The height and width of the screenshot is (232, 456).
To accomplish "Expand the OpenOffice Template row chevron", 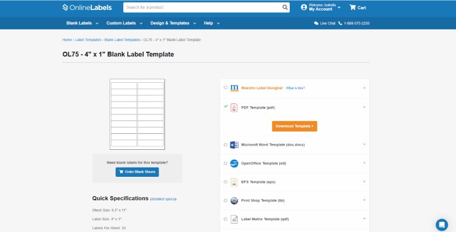I will 364,163.
